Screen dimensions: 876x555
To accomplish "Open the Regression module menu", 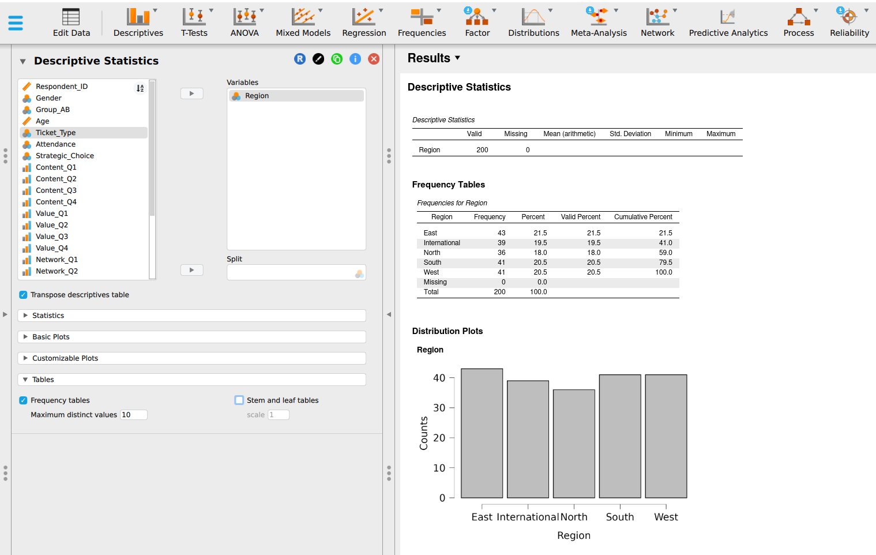I will (364, 23).
